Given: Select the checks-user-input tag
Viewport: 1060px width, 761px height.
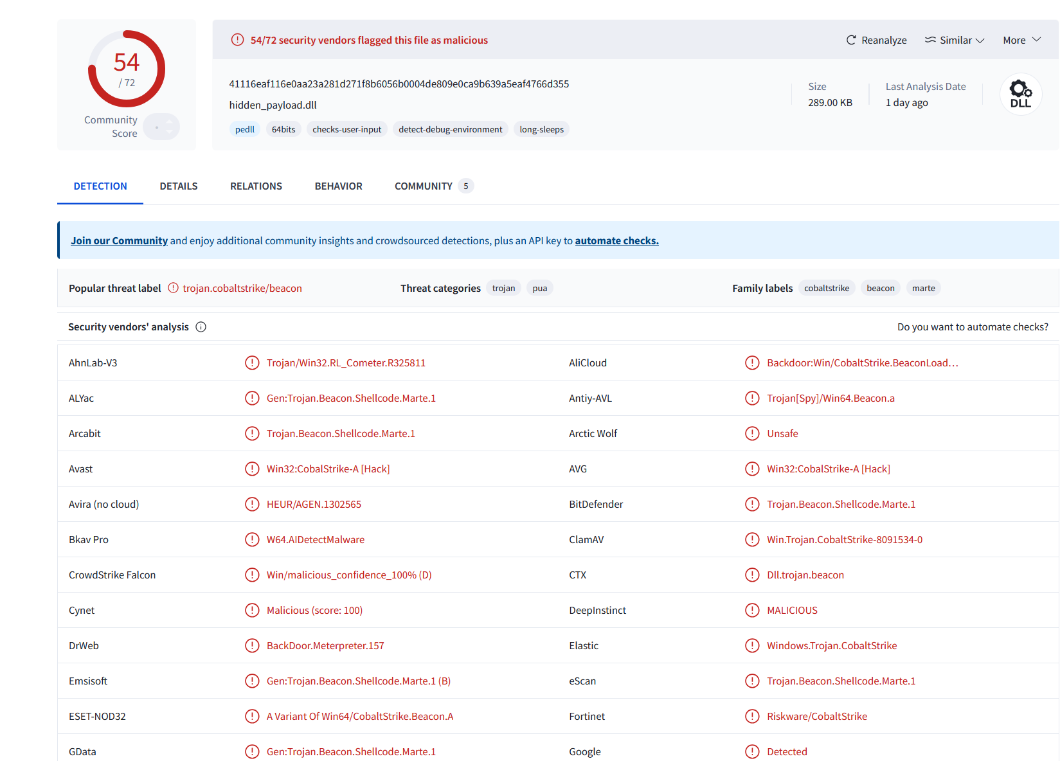Looking at the screenshot, I should click(347, 129).
